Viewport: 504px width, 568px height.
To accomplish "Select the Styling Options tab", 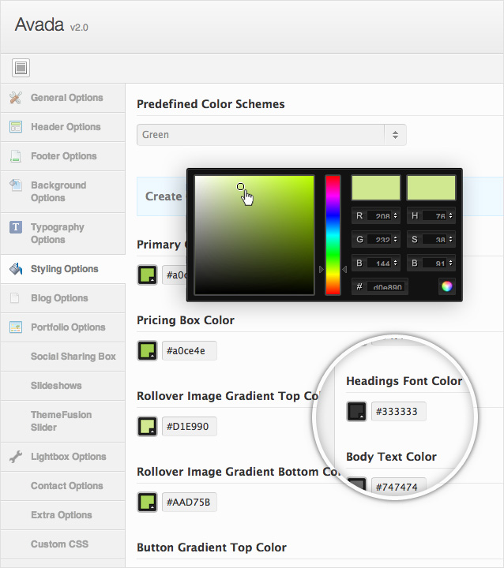I will [x=62, y=269].
